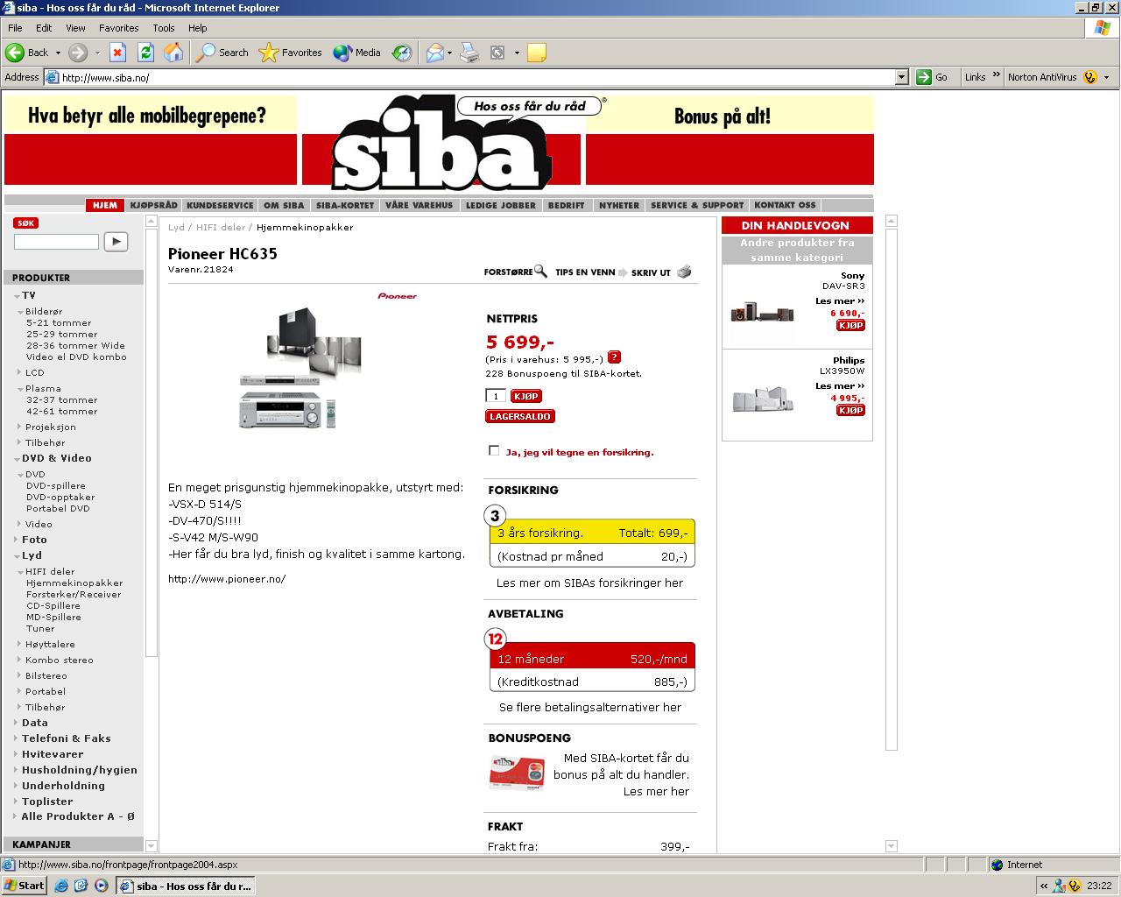Open the Start menu
Screen dimensions: 1121x897
tap(25, 886)
